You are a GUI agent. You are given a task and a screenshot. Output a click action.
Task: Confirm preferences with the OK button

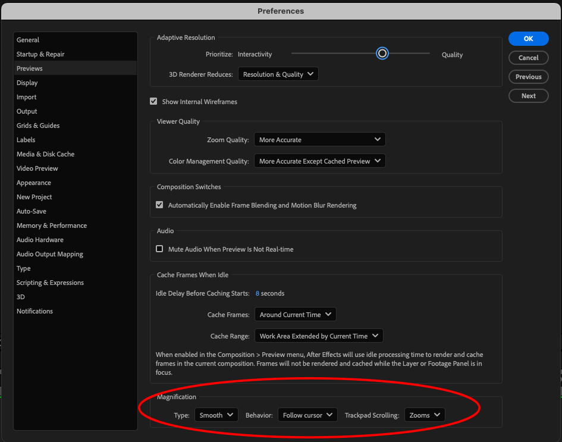coord(528,38)
